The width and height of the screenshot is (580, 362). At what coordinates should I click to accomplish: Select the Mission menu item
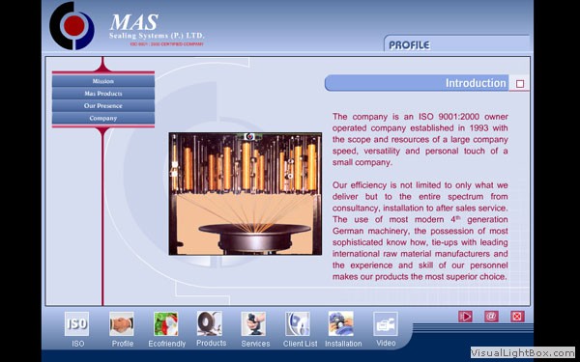(x=103, y=81)
